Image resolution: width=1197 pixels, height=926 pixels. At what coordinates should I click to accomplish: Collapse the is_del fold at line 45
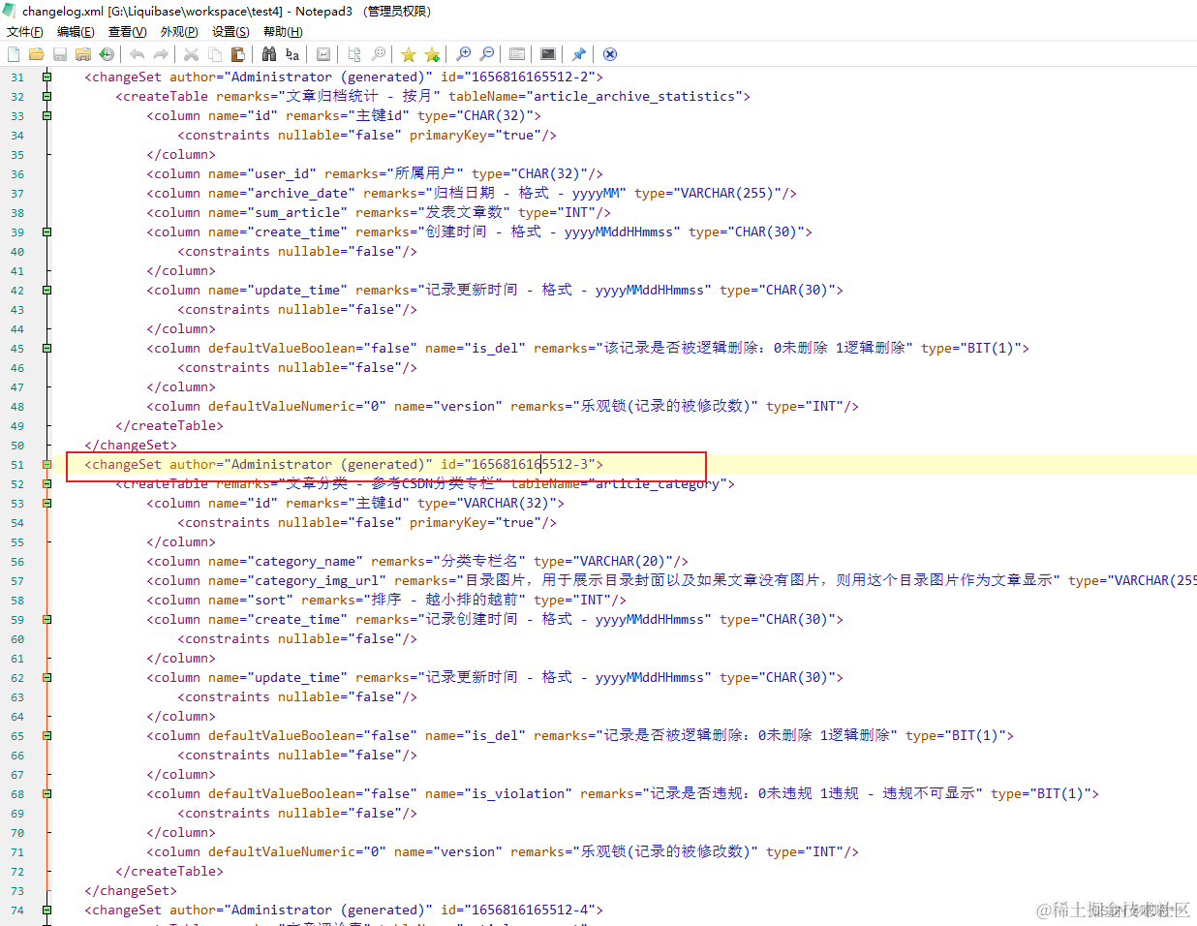point(46,348)
